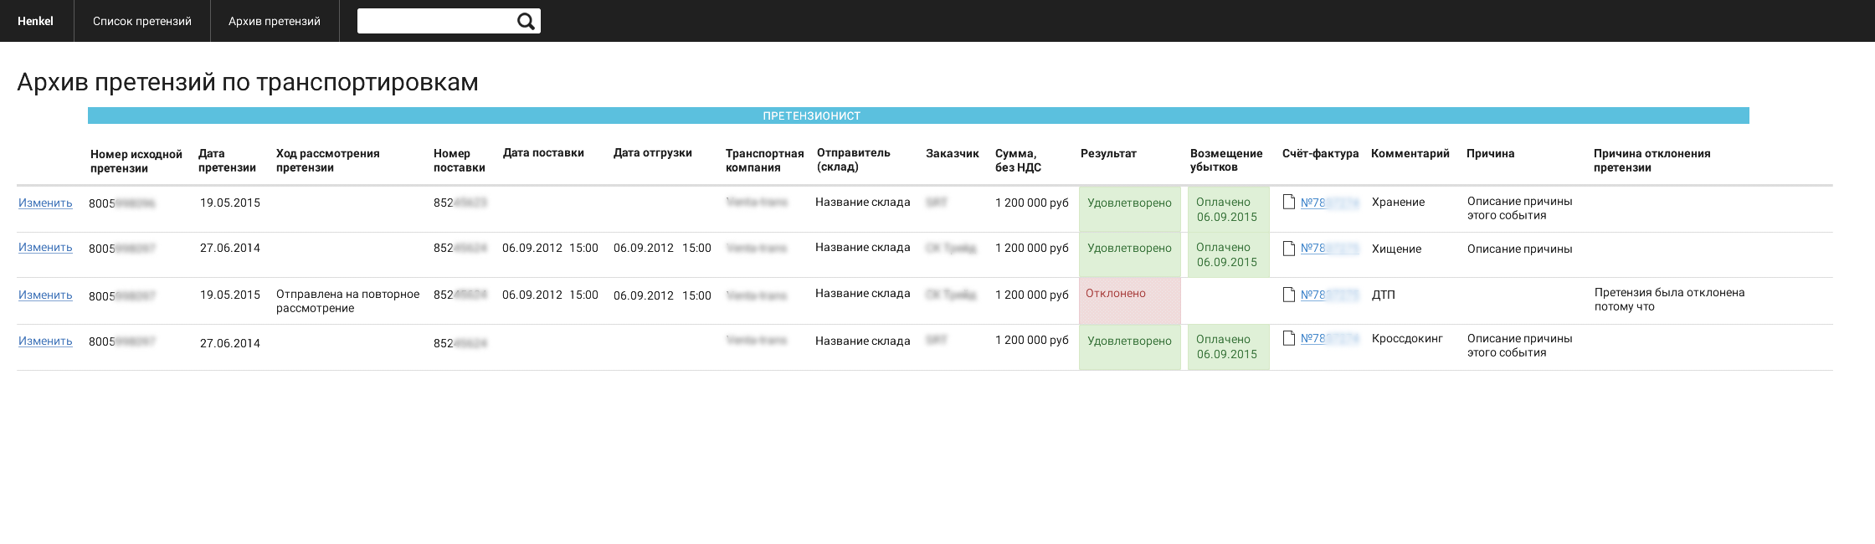
Task: Open Архив претензий menu item
Action: (275, 21)
